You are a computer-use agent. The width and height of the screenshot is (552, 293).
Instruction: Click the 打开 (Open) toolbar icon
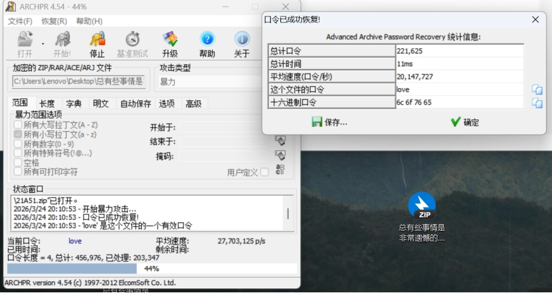point(25,39)
